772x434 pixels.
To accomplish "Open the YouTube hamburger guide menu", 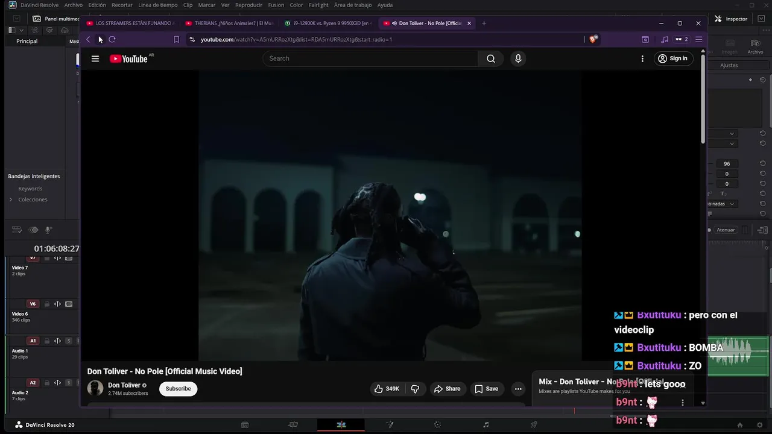I will 95,58.
